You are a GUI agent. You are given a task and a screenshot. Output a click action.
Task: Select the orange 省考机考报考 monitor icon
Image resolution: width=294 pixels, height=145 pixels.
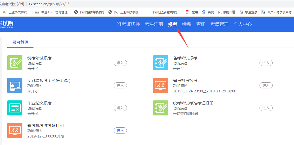[x=161, y=85]
